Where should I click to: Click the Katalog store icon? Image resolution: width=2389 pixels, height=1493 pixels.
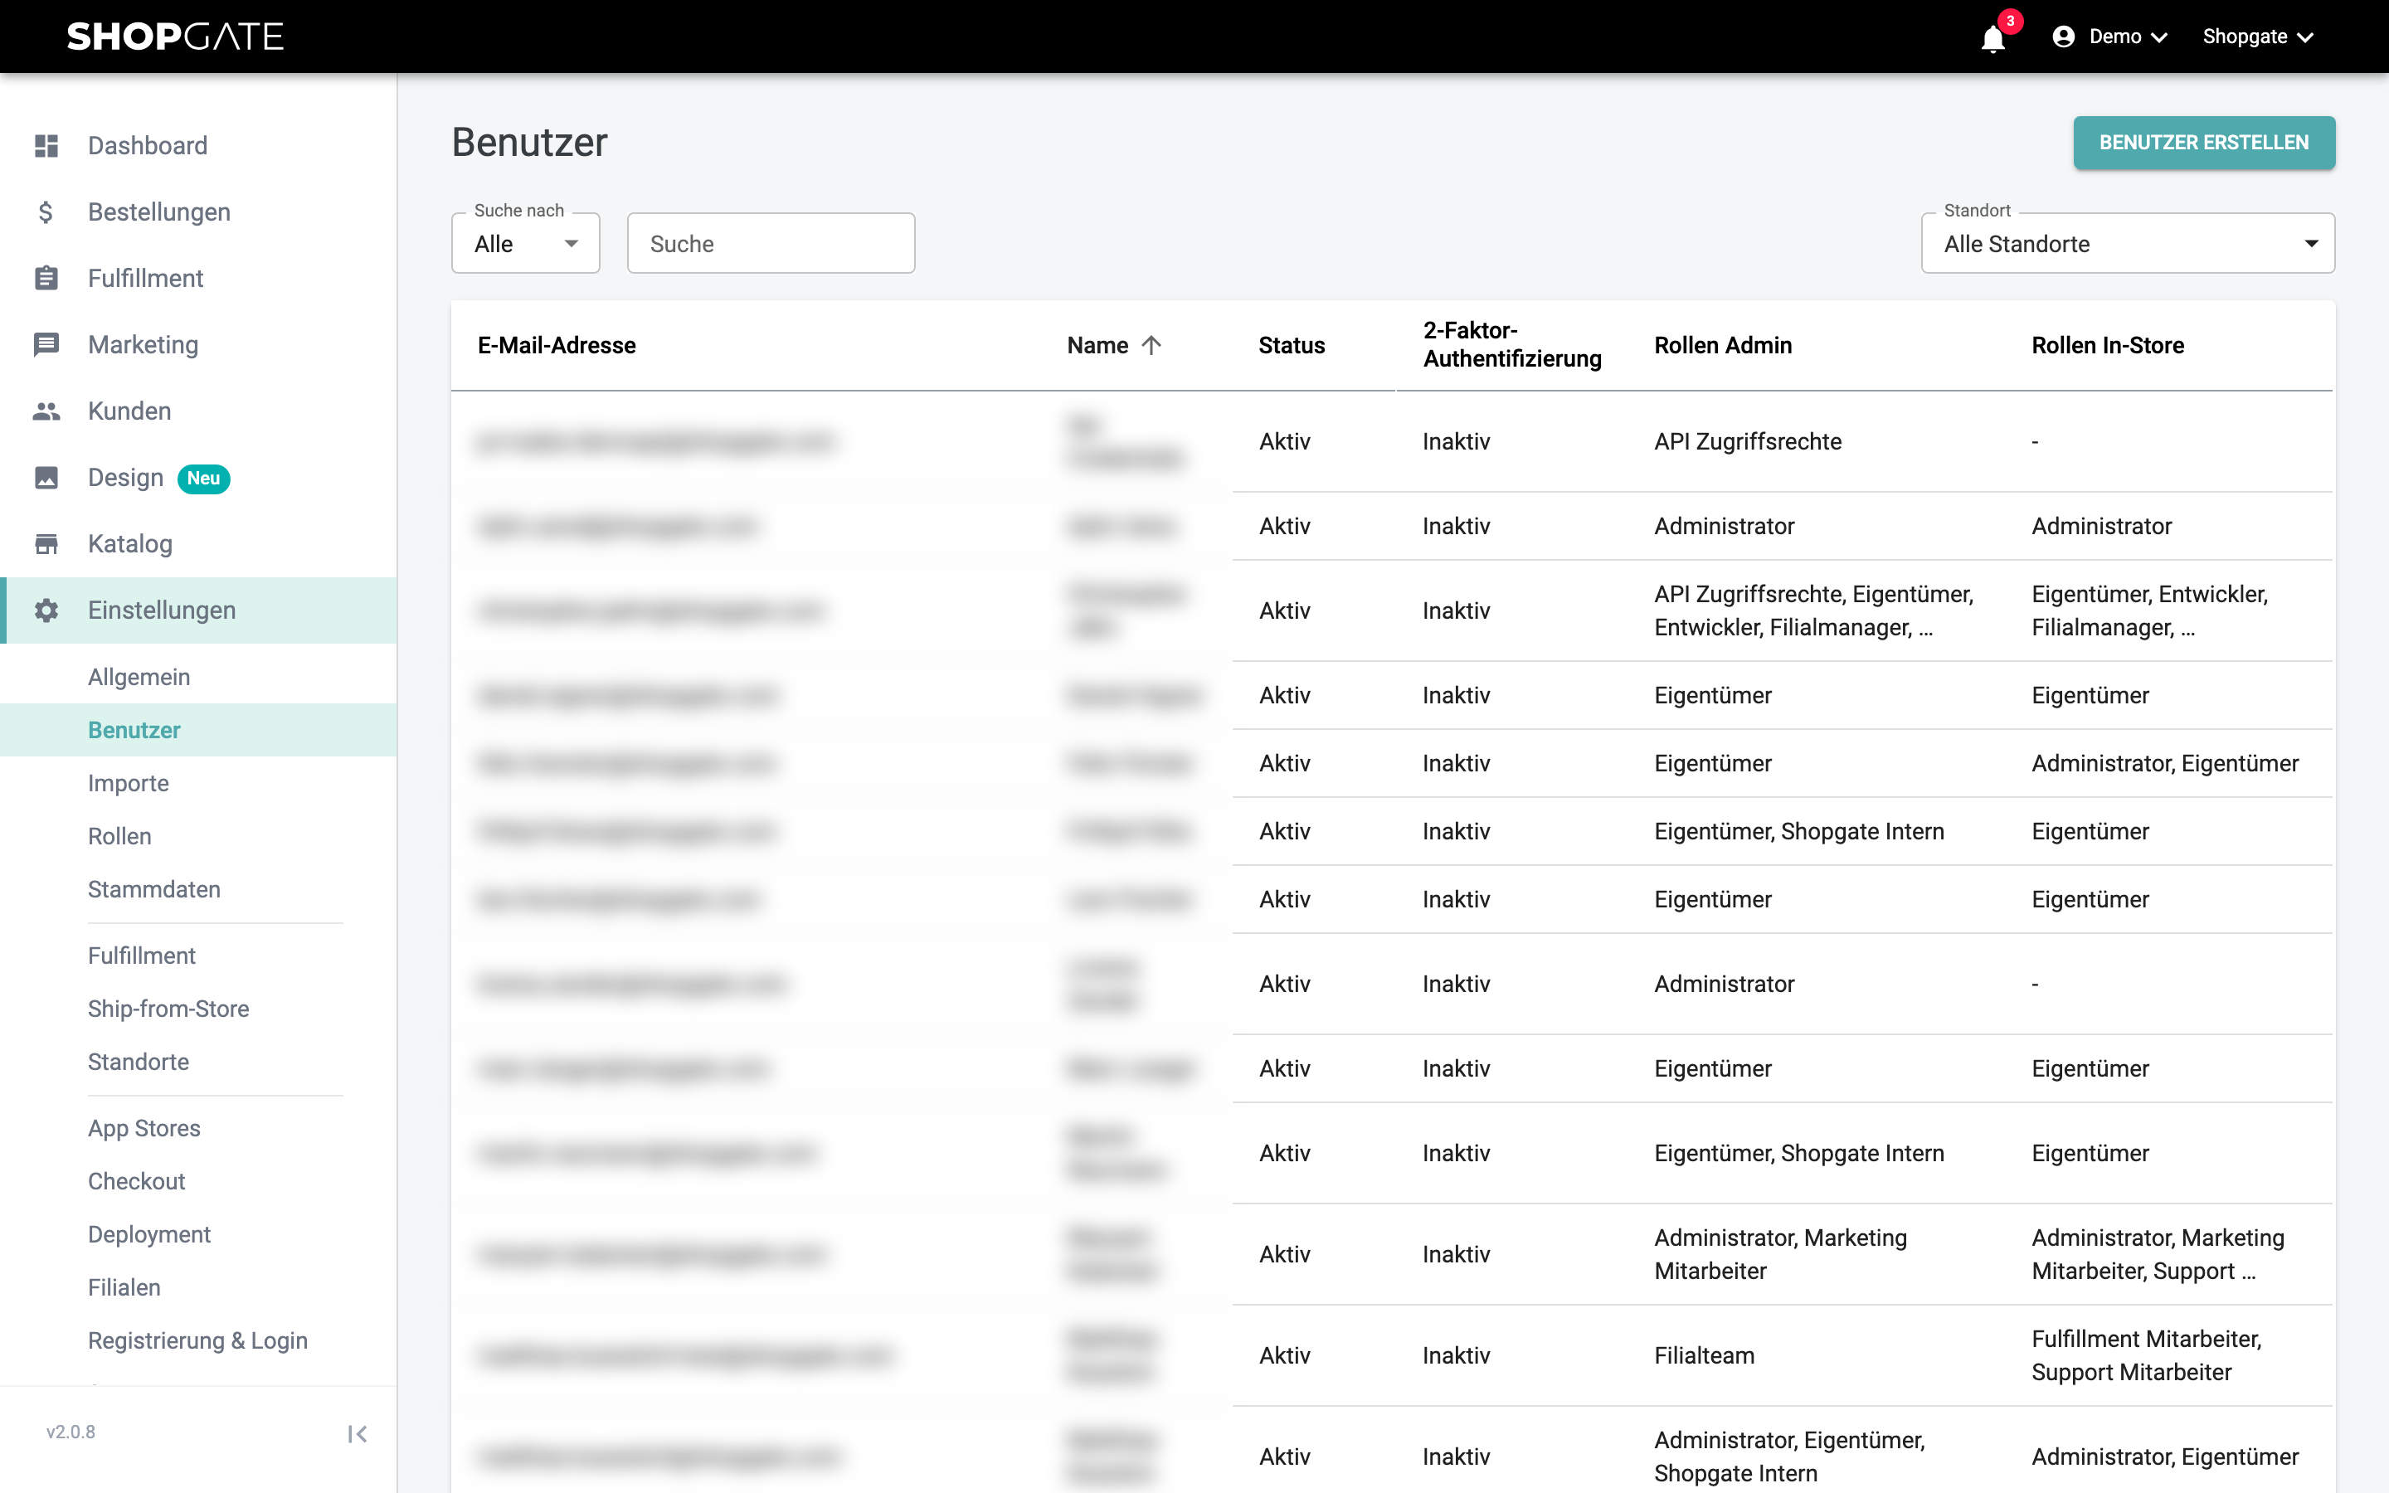(46, 544)
